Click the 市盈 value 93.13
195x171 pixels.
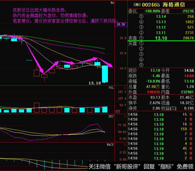click(x=155, y=97)
